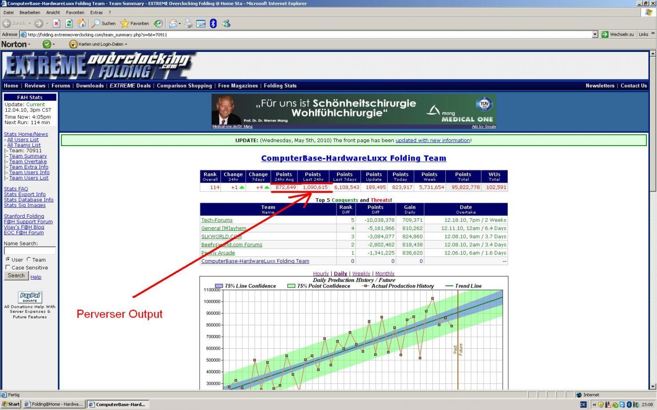Image resolution: width=657 pixels, height=410 pixels.
Task: Open the Messenger people icon
Action: coord(226,24)
